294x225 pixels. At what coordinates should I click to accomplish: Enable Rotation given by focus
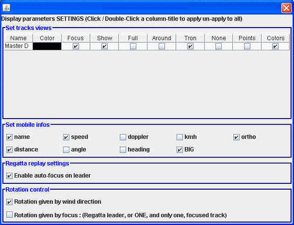pyautogui.click(x=9, y=215)
